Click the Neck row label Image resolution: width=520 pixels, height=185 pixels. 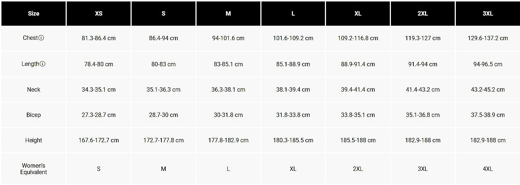33,89
